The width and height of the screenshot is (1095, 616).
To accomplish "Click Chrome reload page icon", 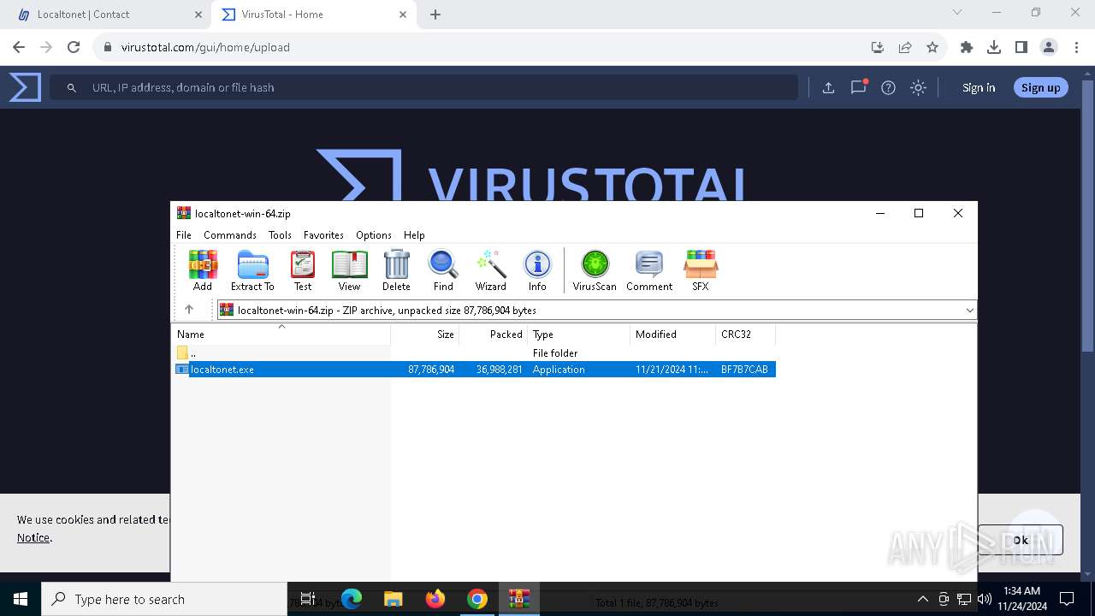I will point(74,47).
